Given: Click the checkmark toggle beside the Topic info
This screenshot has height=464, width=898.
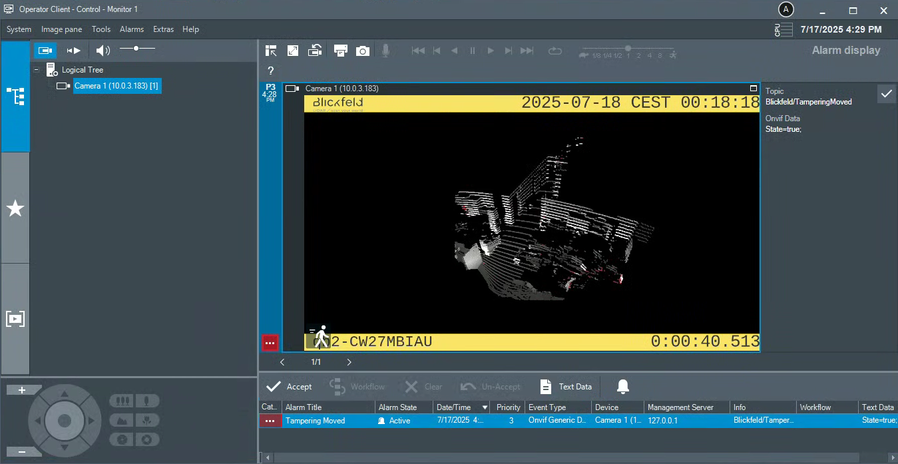Looking at the screenshot, I should (x=886, y=95).
